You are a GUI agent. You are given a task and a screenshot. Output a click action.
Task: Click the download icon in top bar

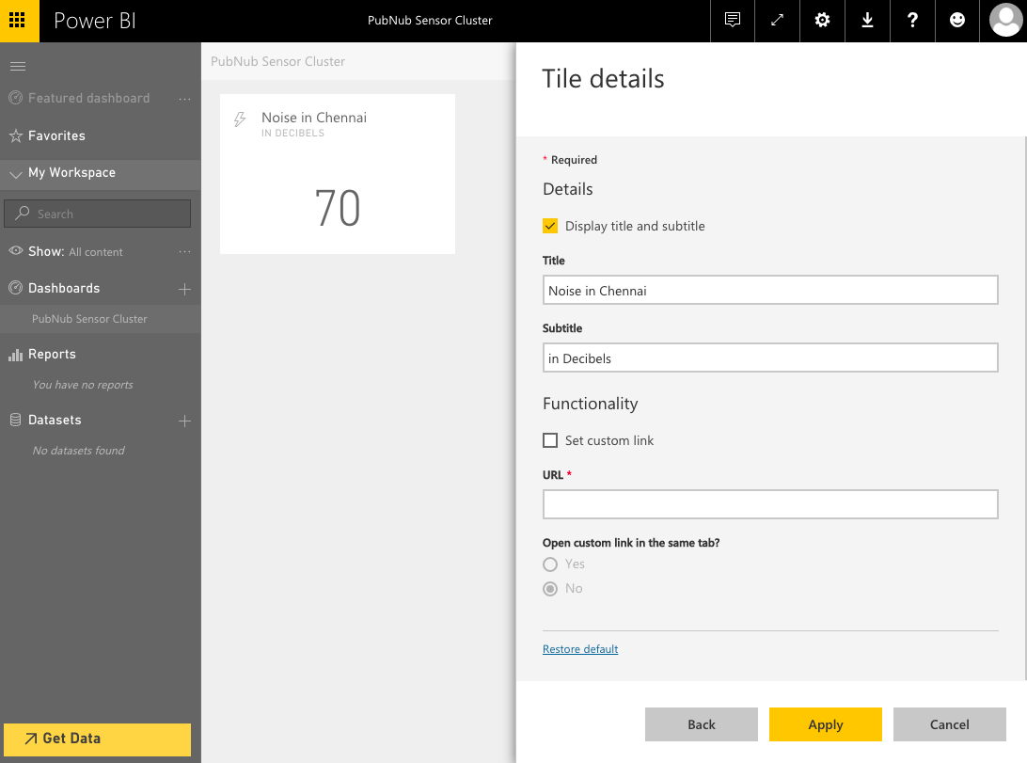point(867,21)
